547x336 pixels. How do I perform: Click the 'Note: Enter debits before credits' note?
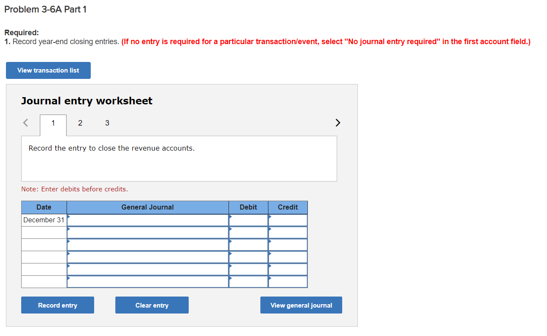tap(75, 189)
